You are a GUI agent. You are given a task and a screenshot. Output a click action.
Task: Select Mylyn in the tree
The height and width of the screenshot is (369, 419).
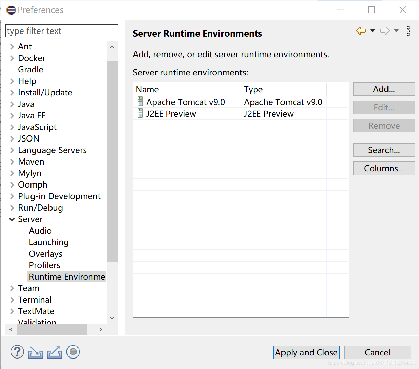pyautogui.click(x=29, y=173)
